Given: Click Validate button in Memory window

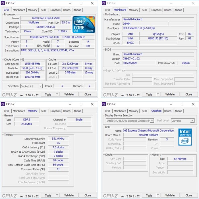Looking at the screenshot, I should pos(69,196).
